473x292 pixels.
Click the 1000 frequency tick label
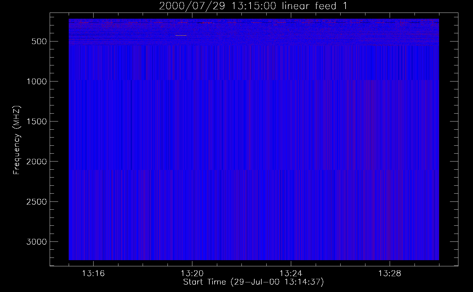[x=37, y=81]
